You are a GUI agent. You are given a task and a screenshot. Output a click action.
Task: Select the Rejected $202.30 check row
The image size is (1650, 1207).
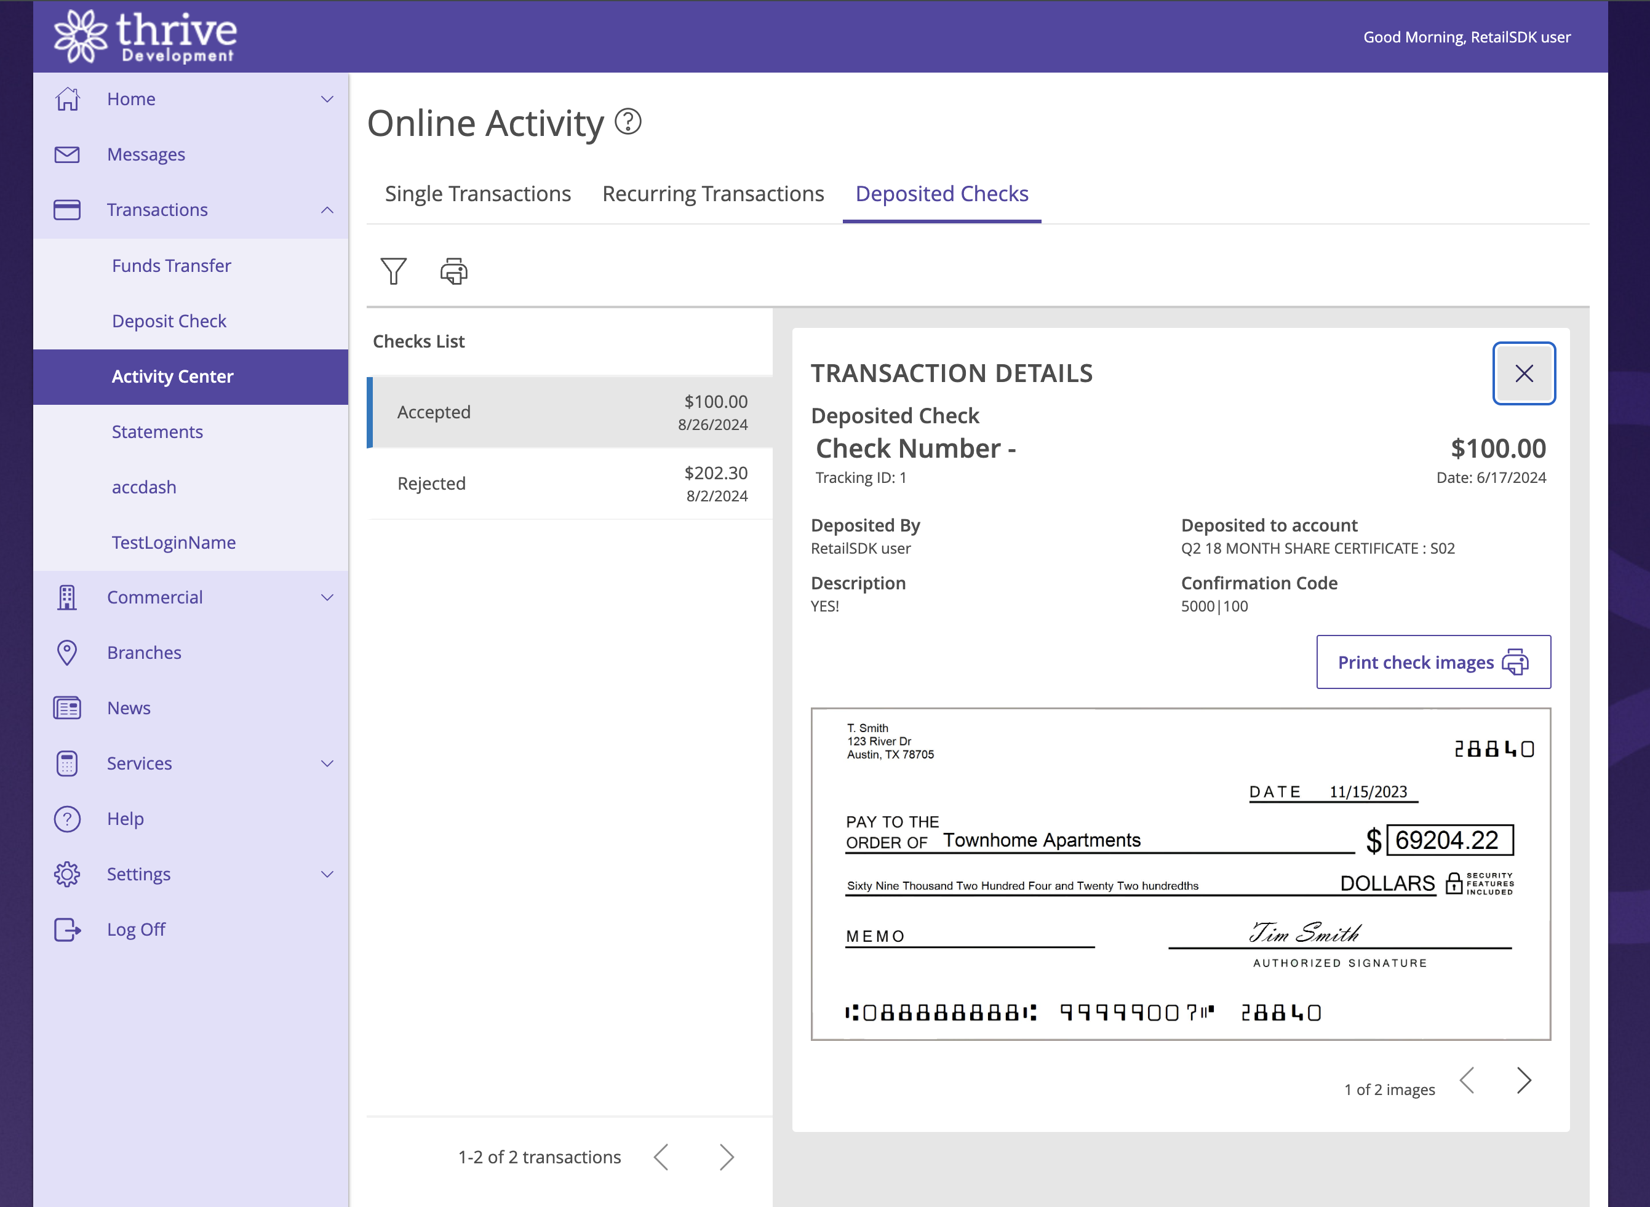[x=570, y=484]
